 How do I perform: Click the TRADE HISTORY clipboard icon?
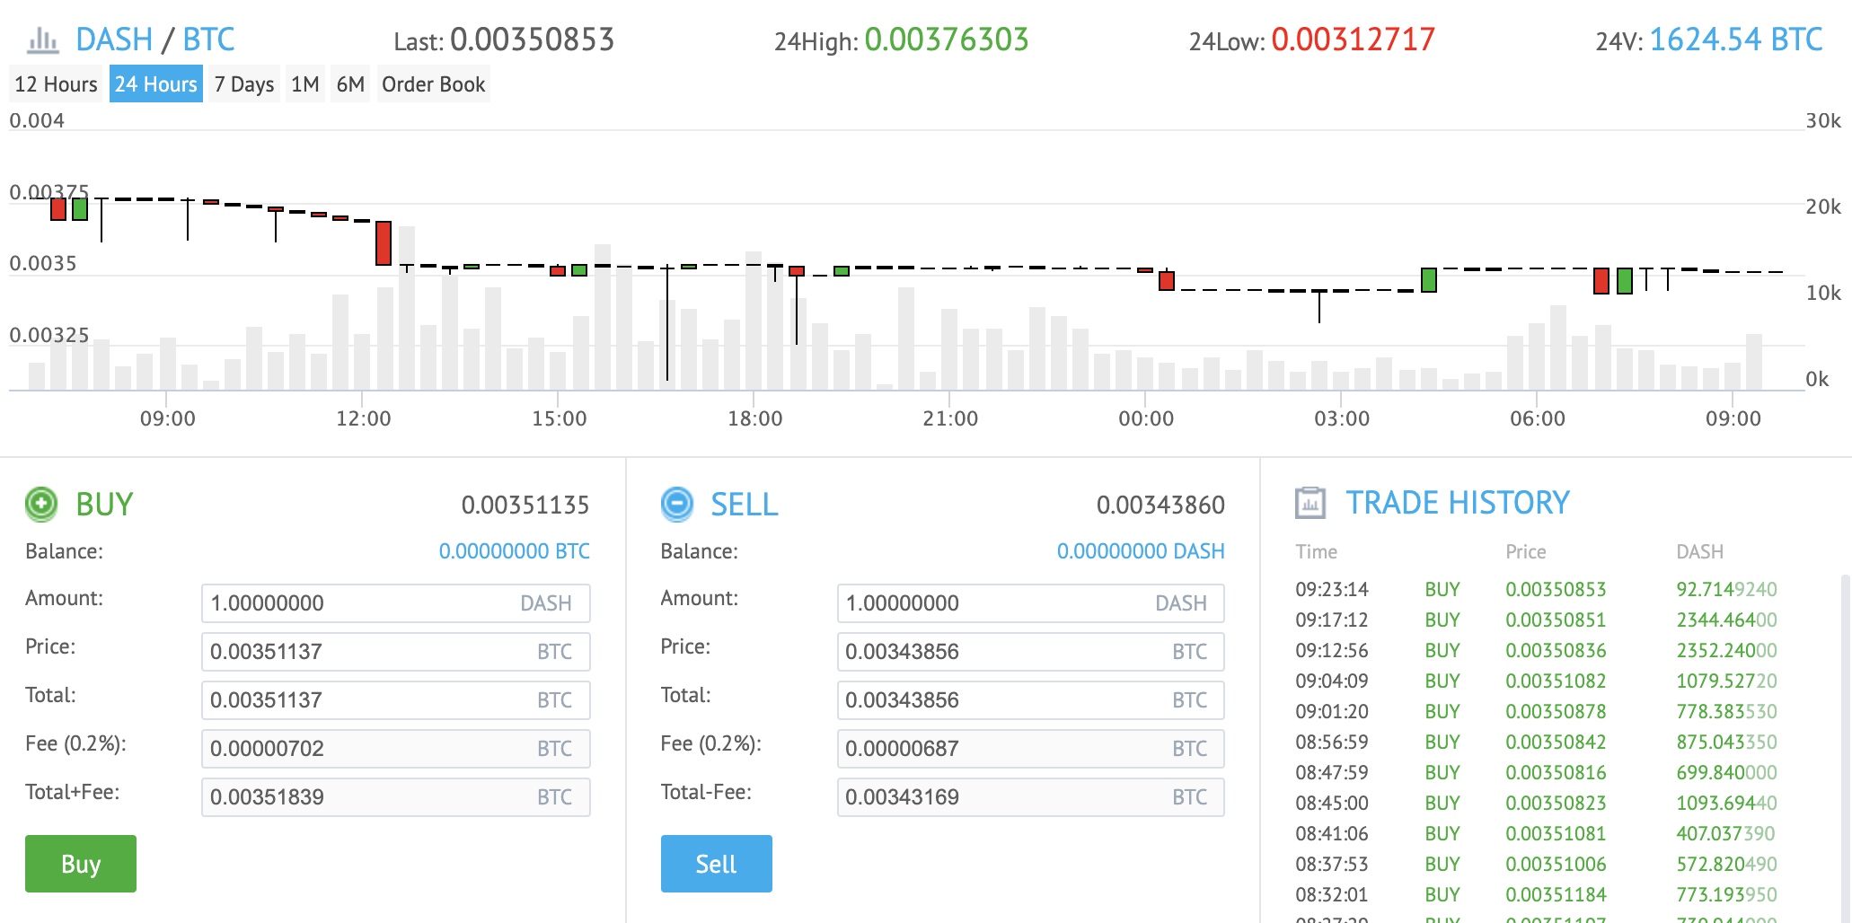coord(1312,502)
